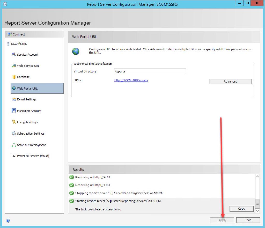Click the Results scrollbar down arrow
Screen dimensions: 265x228
coord(257,211)
